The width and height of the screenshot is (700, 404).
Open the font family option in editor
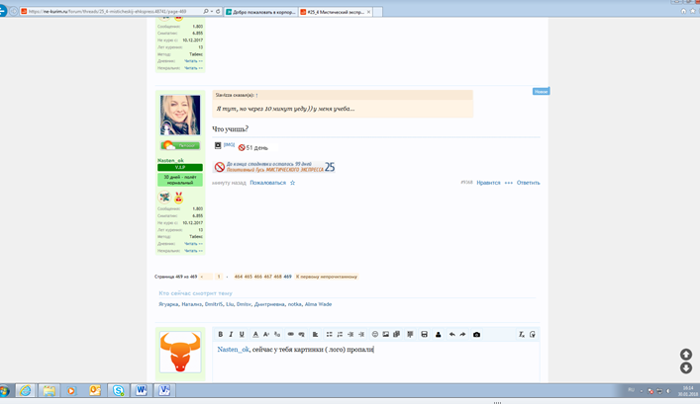tap(277, 334)
